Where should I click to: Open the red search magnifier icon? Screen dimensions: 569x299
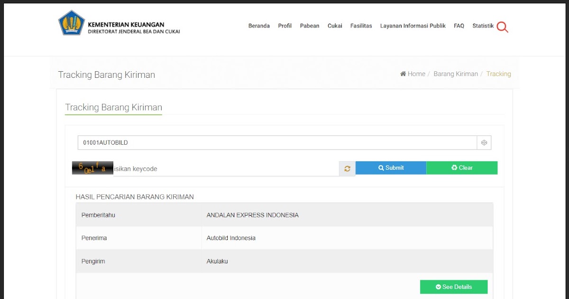click(502, 27)
